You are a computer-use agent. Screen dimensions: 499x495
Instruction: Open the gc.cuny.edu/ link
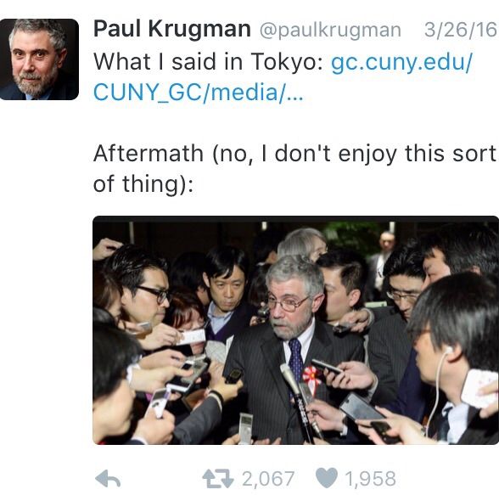pyautogui.click(x=402, y=63)
